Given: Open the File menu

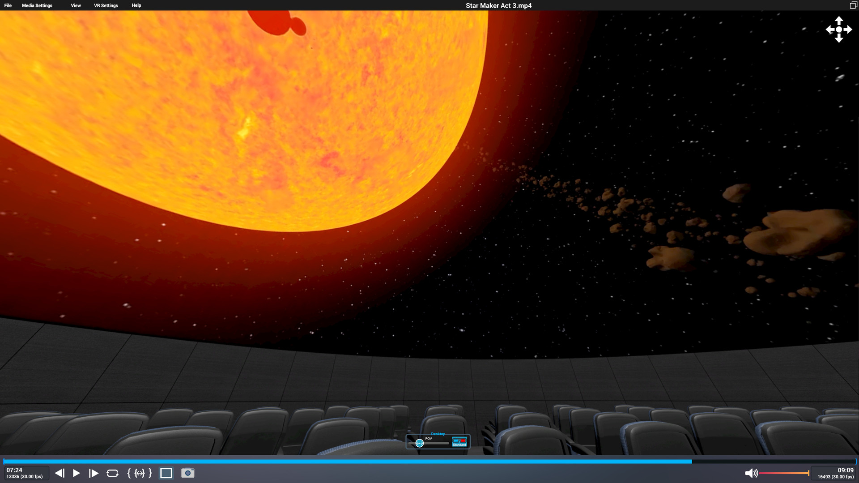Looking at the screenshot, I should (x=8, y=5).
